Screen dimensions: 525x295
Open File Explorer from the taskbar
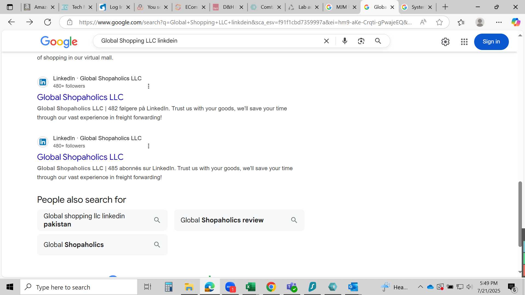pyautogui.click(x=189, y=287)
